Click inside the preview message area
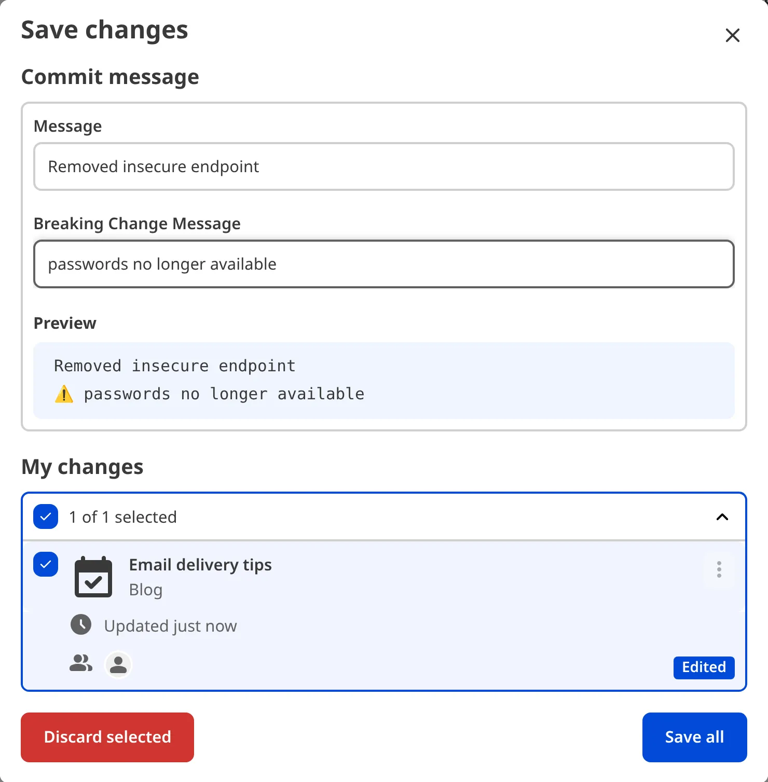This screenshot has width=768, height=782. pos(383,380)
